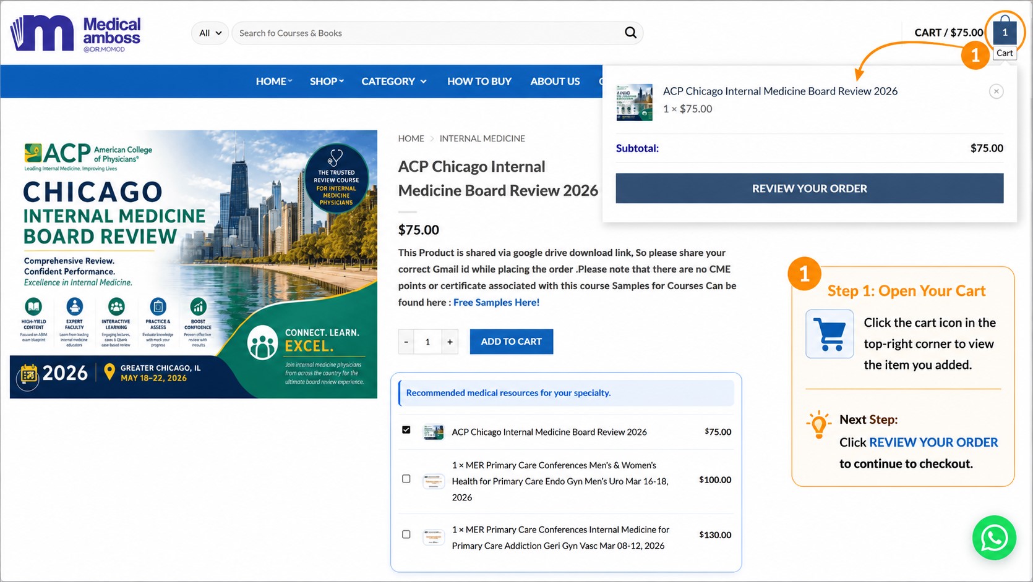This screenshot has width=1033, height=582.
Task: Go to the INTERNAL MEDICINE breadcrumb
Action: 482,138
